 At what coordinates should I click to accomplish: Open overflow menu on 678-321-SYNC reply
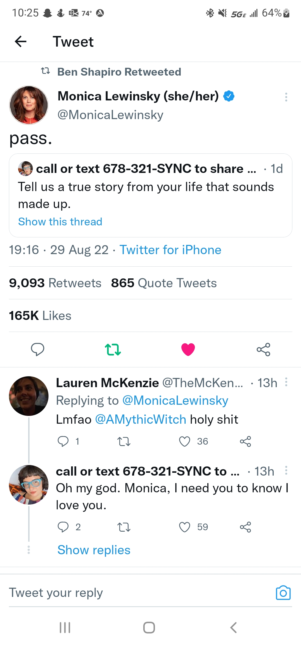point(286,471)
